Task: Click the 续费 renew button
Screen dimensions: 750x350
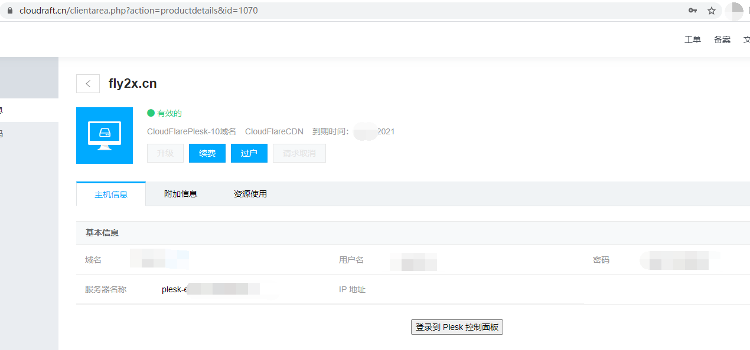Action: pyautogui.click(x=207, y=153)
